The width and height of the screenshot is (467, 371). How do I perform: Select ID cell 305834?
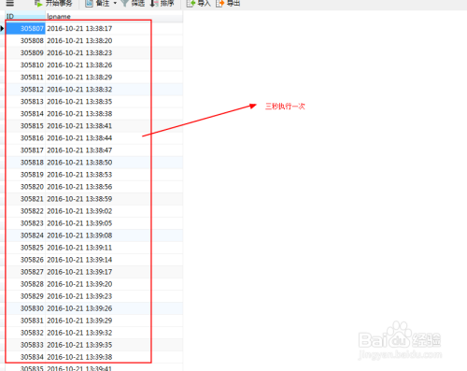click(25, 356)
